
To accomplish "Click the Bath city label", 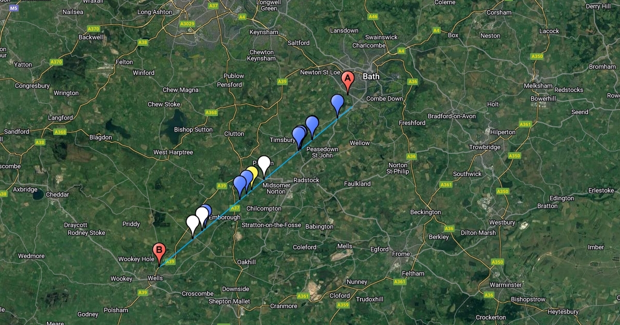I will click(x=371, y=76).
